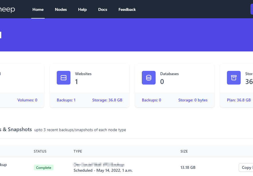Click the Databases cylinder icon
253x176 pixels.
click(149, 77)
